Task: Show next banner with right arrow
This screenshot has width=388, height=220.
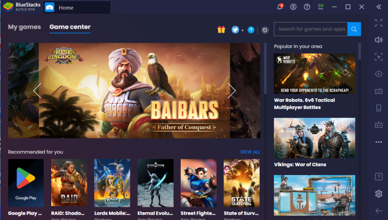Action: [232, 91]
